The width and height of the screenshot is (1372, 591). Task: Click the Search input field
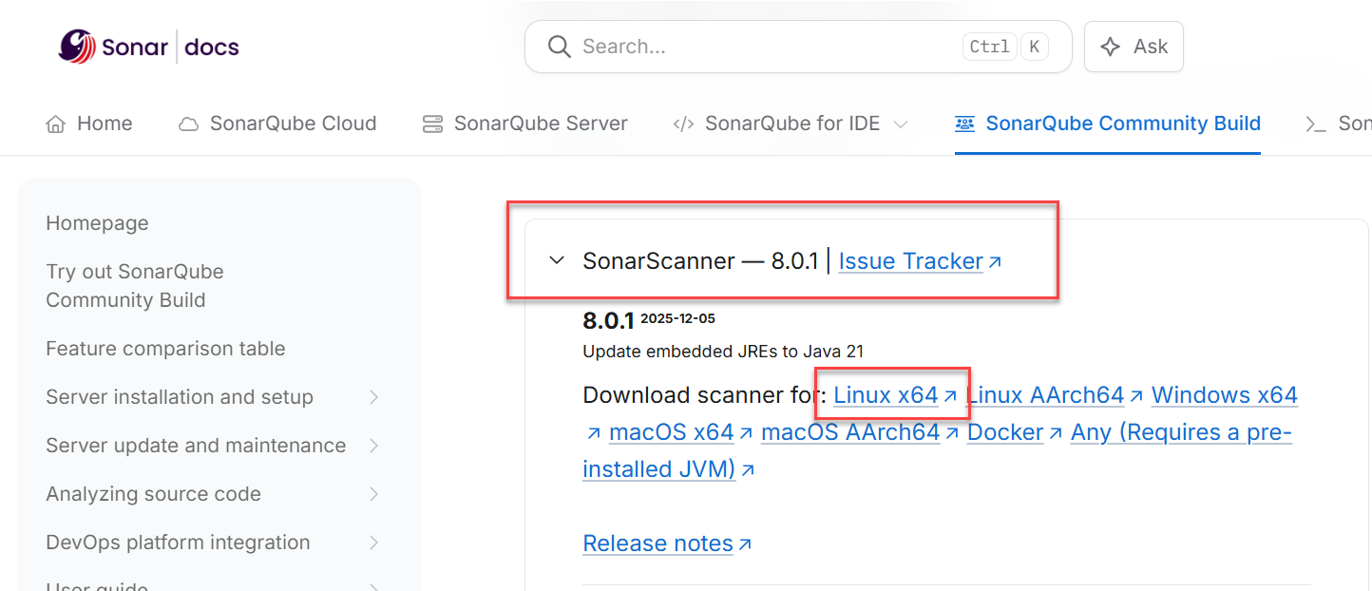pos(760,47)
